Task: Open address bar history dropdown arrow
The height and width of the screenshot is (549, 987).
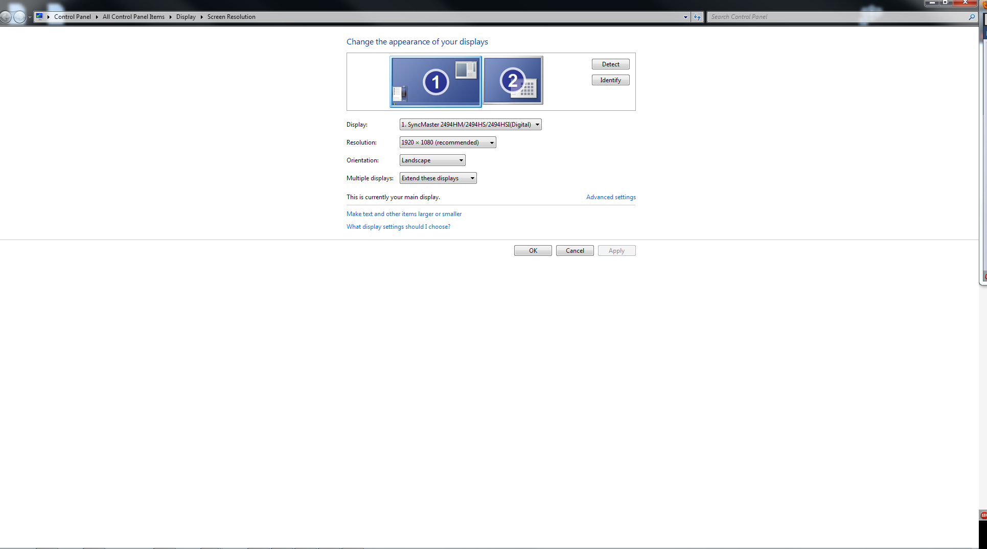Action: pos(685,17)
